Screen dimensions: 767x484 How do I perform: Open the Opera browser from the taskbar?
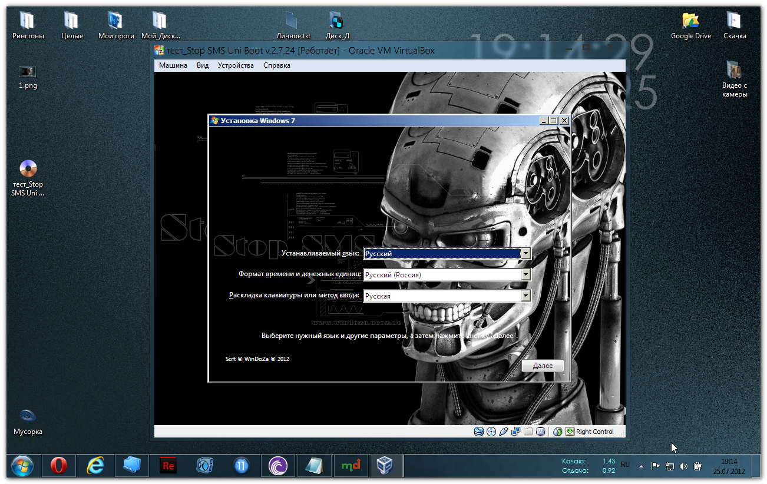tap(58, 466)
